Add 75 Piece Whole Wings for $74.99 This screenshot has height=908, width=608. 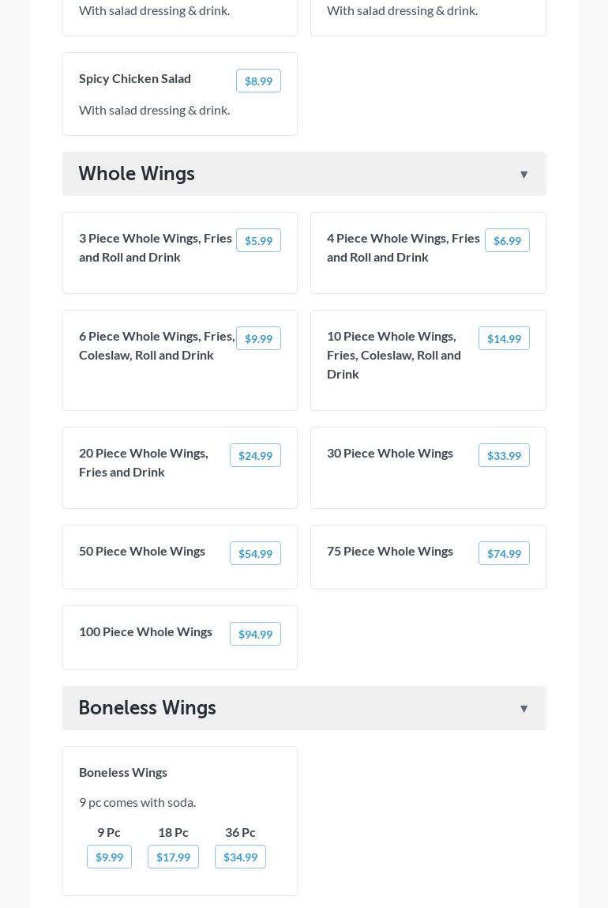coord(504,553)
